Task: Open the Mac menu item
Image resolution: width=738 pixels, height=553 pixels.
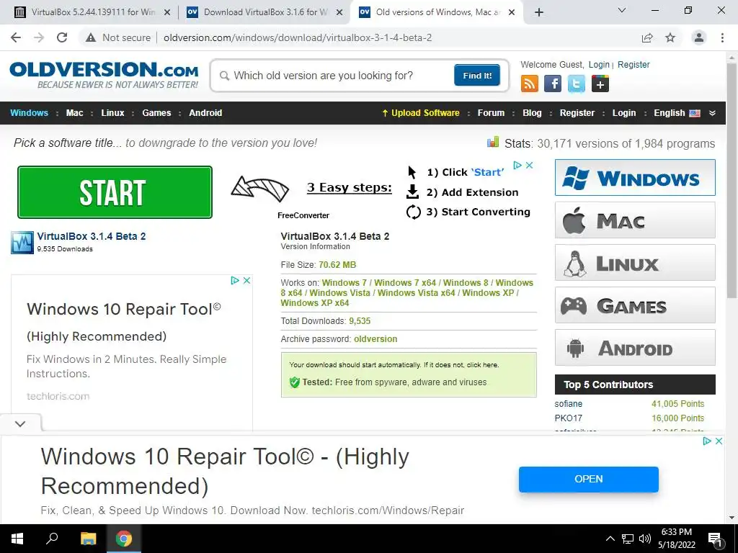Action: [74, 113]
